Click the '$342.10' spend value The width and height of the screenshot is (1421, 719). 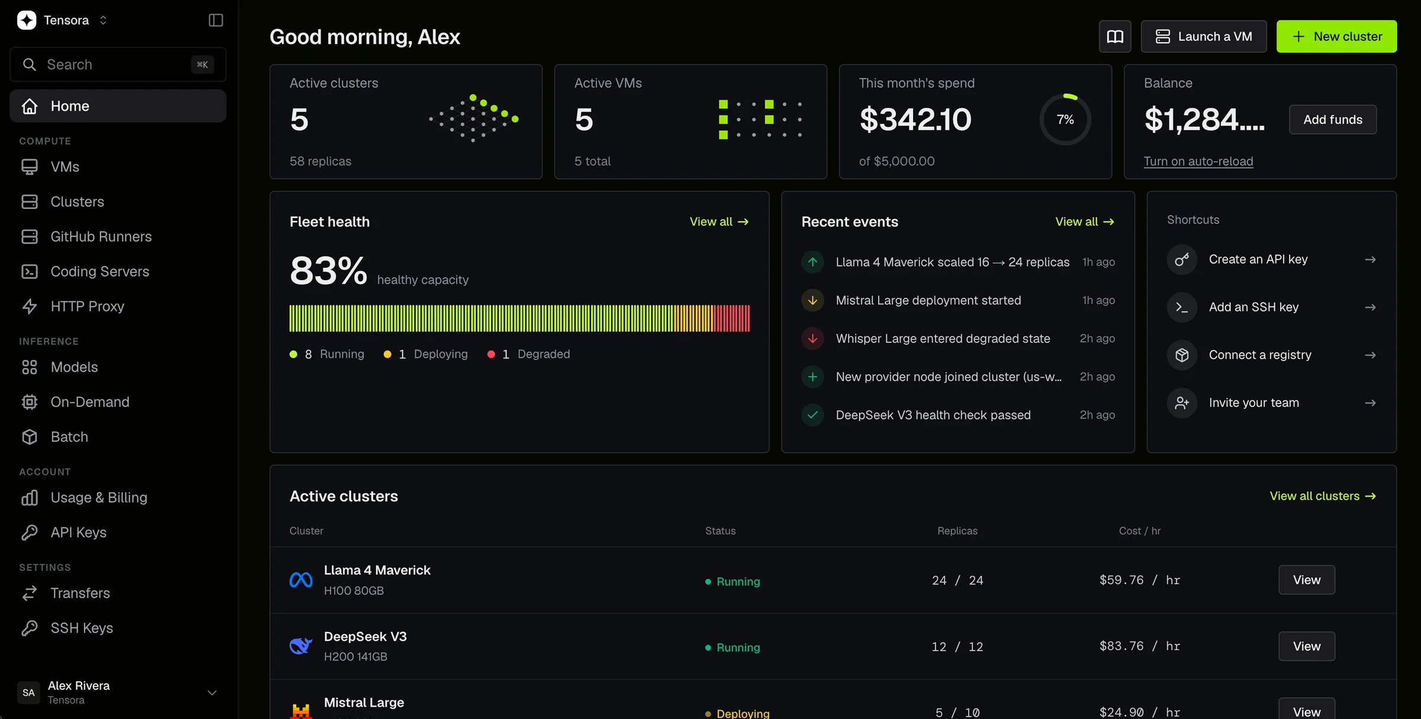click(915, 120)
